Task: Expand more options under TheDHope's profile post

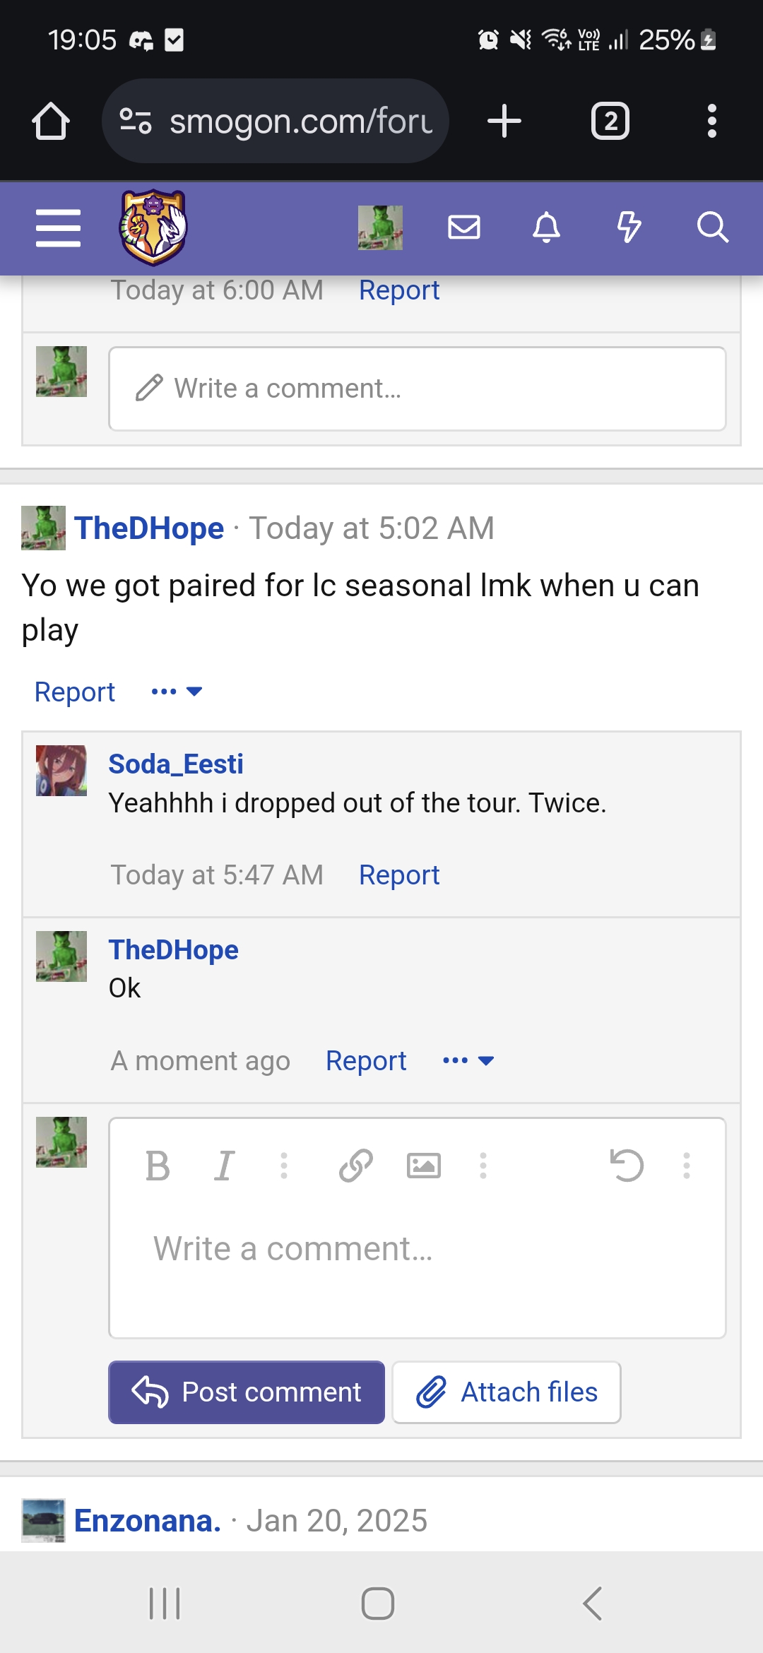Action: [x=177, y=692]
